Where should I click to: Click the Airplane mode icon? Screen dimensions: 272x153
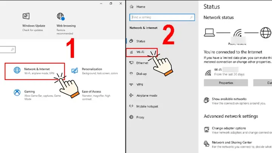[131, 95]
